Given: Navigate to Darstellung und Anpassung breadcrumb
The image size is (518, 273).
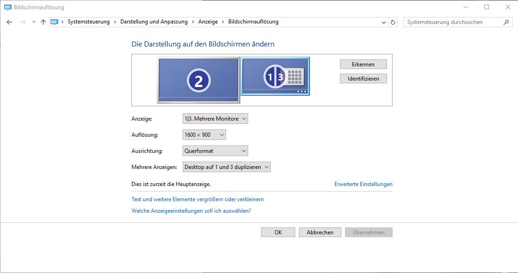Looking at the screenshot, I should (154, 22).
